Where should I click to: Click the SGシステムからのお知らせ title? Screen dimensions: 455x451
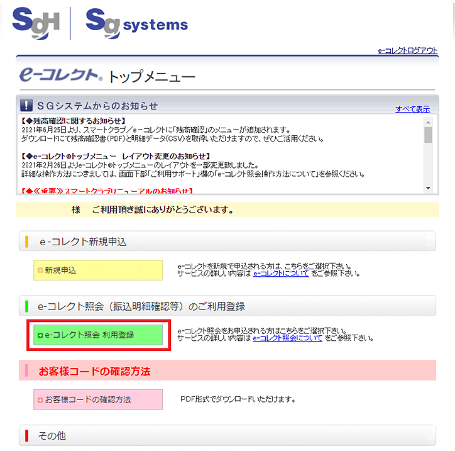click(x=97, y=106)
